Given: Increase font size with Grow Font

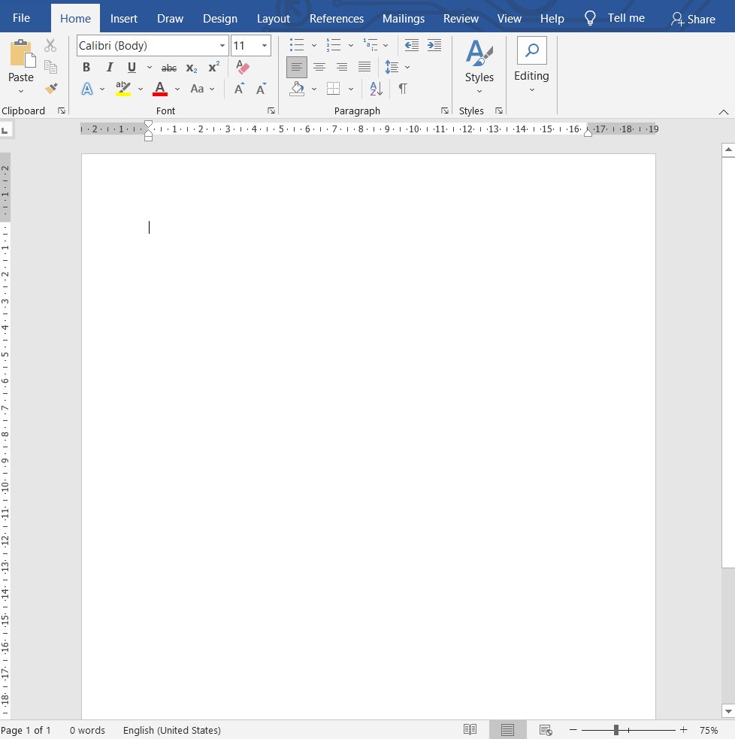Looking at the screenshot, I should point(239,89).
